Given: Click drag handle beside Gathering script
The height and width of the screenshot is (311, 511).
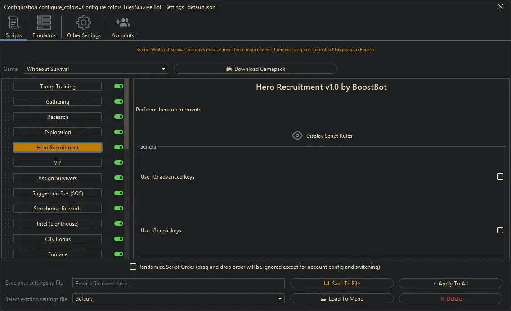Looking at the screenshot, I should (7, 102).
